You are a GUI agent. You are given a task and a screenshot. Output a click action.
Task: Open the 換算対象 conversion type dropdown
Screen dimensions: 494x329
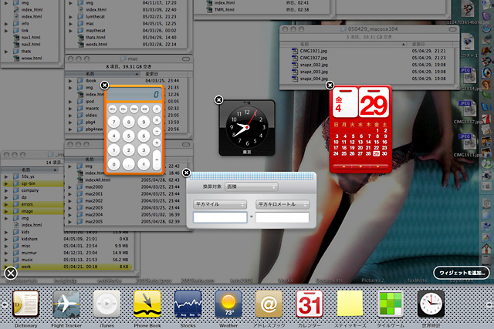click(x=252, y=186)
